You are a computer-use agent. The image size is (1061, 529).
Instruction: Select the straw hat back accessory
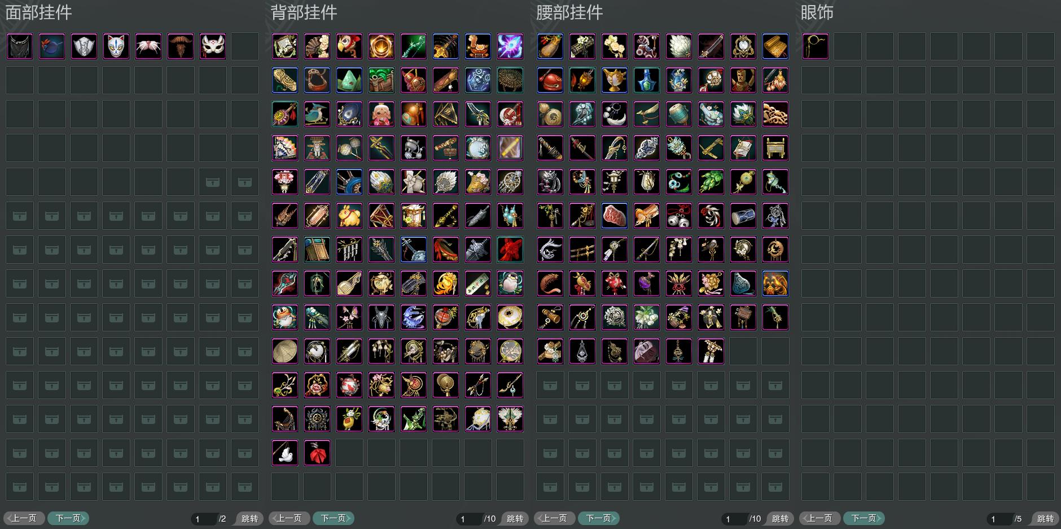tap(285, 351)
